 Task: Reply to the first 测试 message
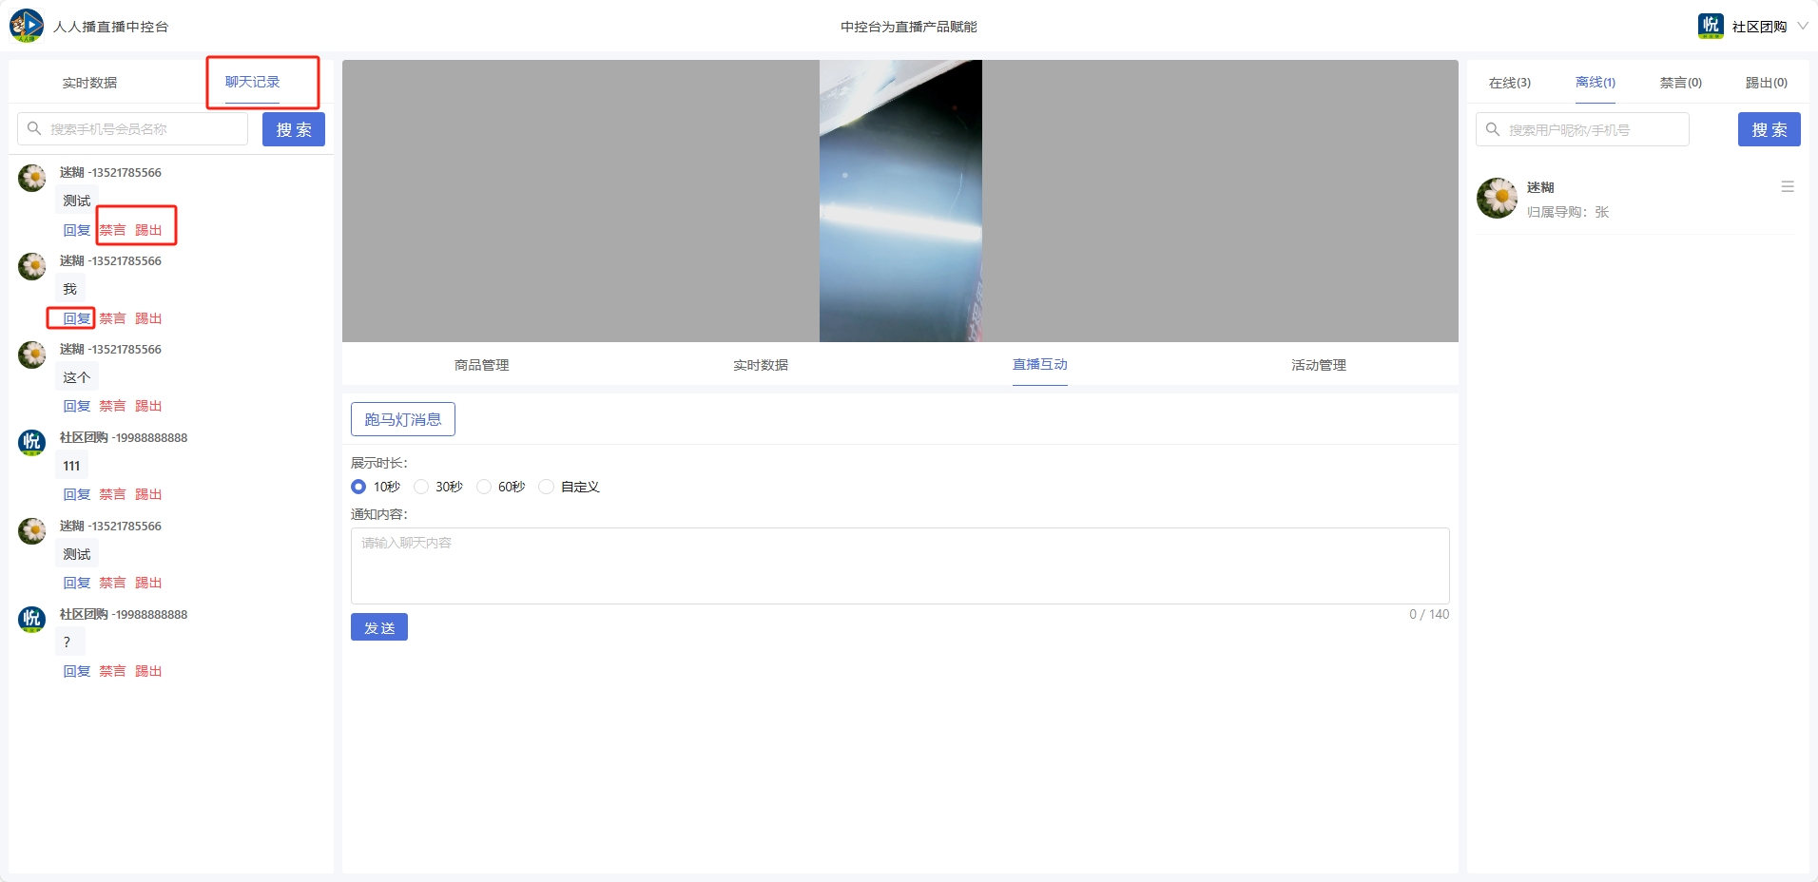pos(77,230)
